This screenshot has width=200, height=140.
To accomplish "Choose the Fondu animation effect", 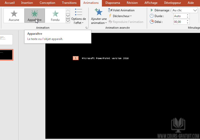I will click(x=55, y=16).
